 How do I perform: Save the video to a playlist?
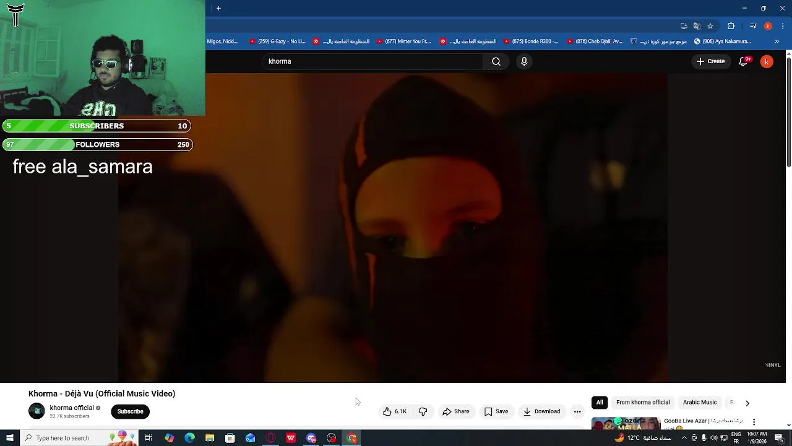(x=496, y=411)
